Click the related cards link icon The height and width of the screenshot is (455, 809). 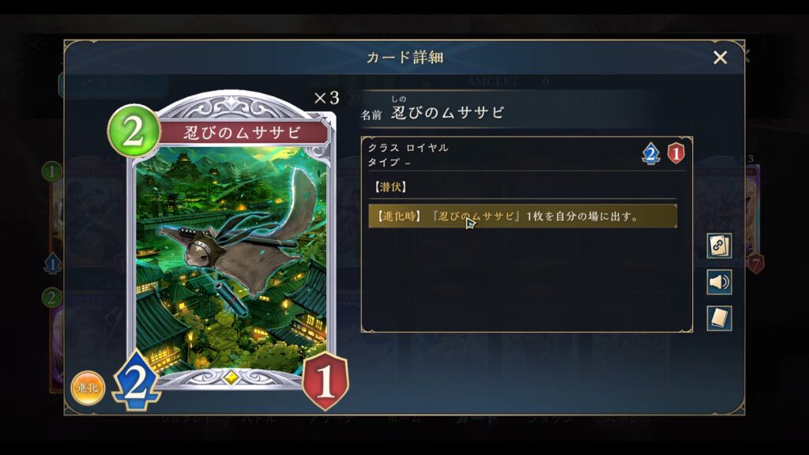(719, 246)
